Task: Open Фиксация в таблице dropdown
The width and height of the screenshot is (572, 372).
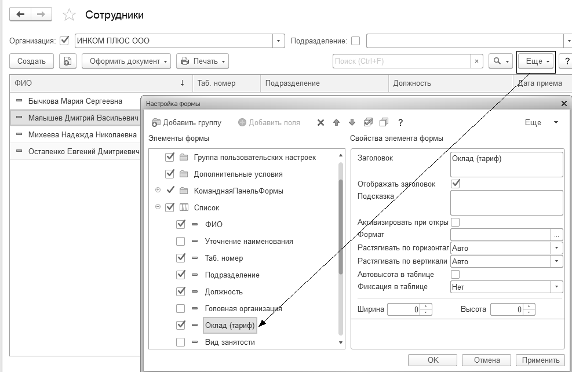Action: pos(556,287)
